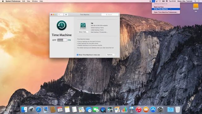The image size is (202, 114).
Task: Open Calendar icon showing 28
Action: pos(60,110)
